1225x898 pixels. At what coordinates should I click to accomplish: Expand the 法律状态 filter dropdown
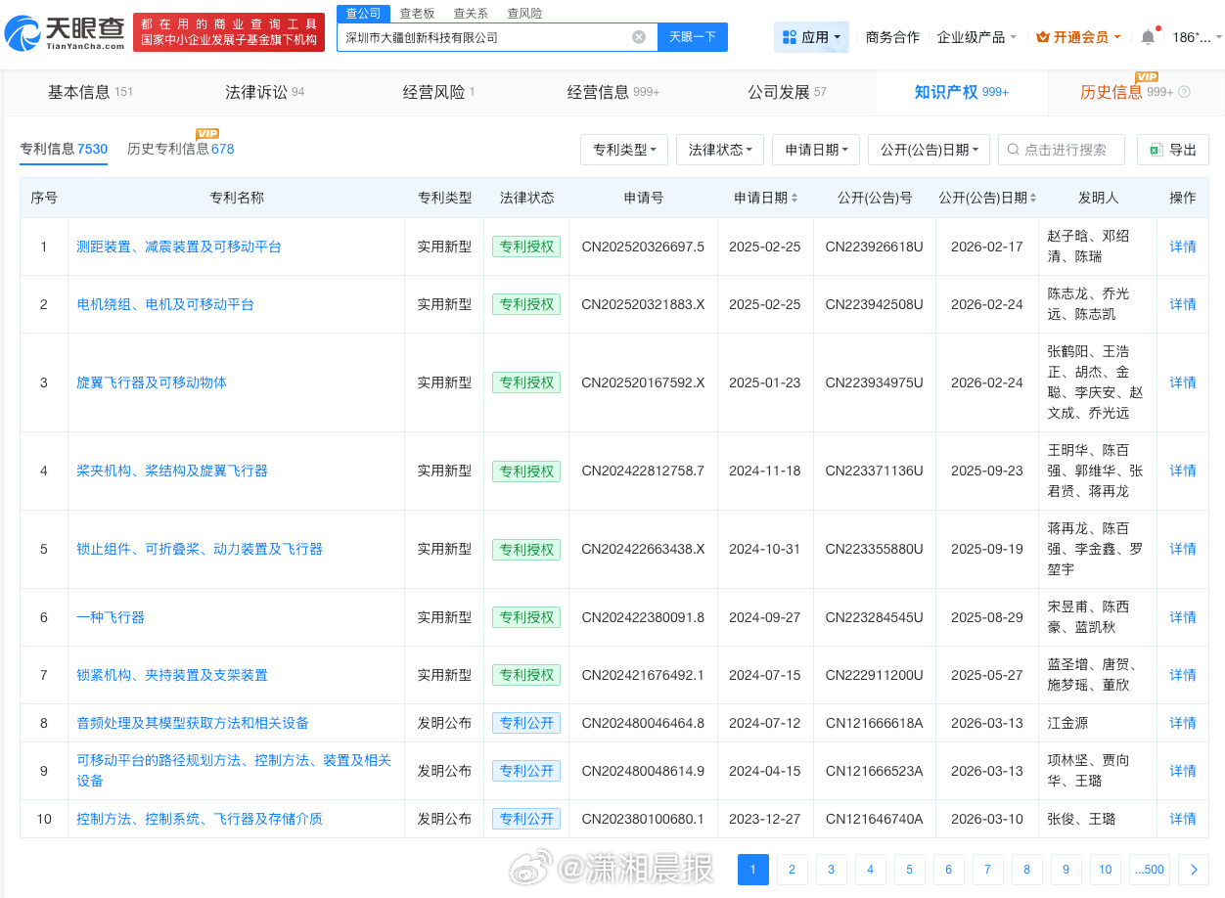click(720, 150)
